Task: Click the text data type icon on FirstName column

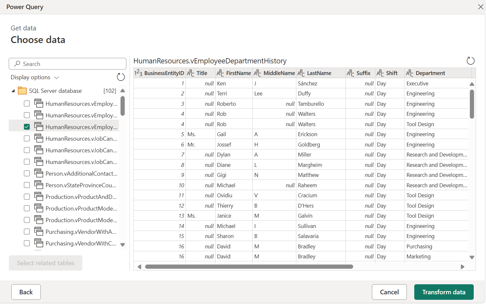Action: [x=220, y=73]
